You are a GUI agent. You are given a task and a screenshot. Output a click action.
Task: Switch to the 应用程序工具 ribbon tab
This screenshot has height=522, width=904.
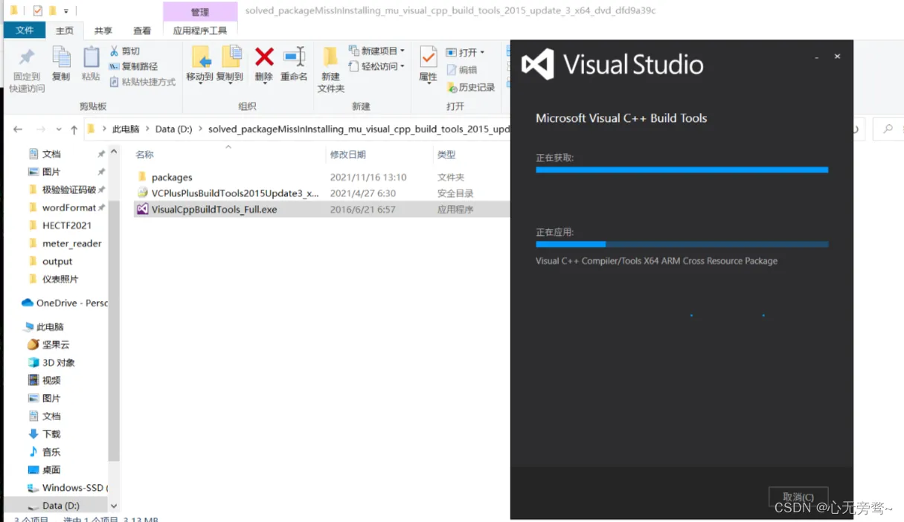(200, 30)
